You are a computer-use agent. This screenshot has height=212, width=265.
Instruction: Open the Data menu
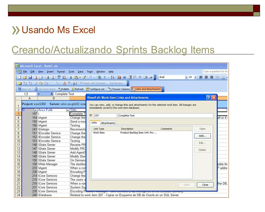point(80,72)
